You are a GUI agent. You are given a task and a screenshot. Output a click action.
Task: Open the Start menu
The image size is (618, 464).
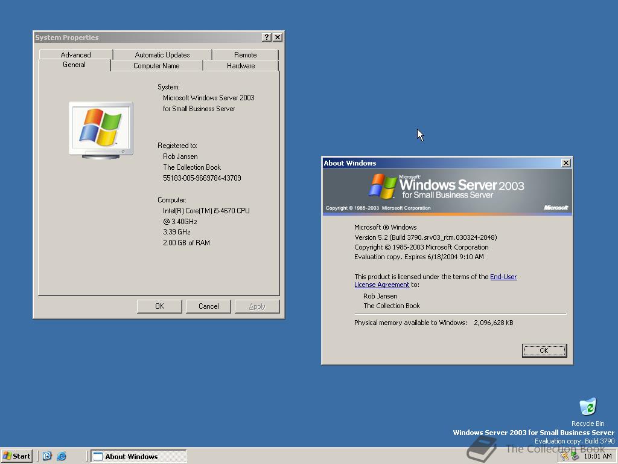coord(16,456)
